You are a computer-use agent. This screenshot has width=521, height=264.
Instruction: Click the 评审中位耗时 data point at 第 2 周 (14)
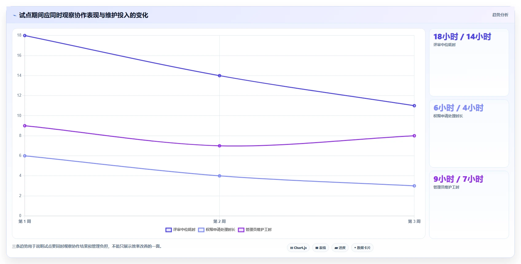tap(219, 76)
